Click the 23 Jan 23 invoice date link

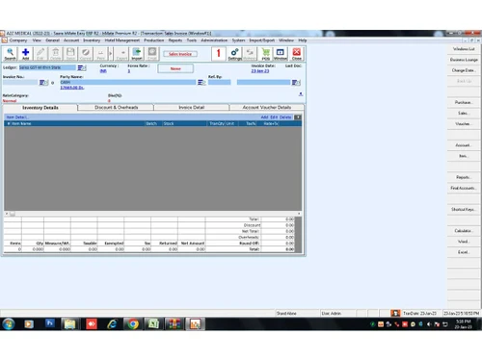point(260,71)
